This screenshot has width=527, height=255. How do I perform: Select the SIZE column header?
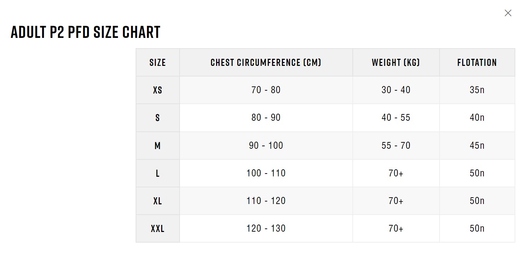pyautogui.click(x=158, y=63)
